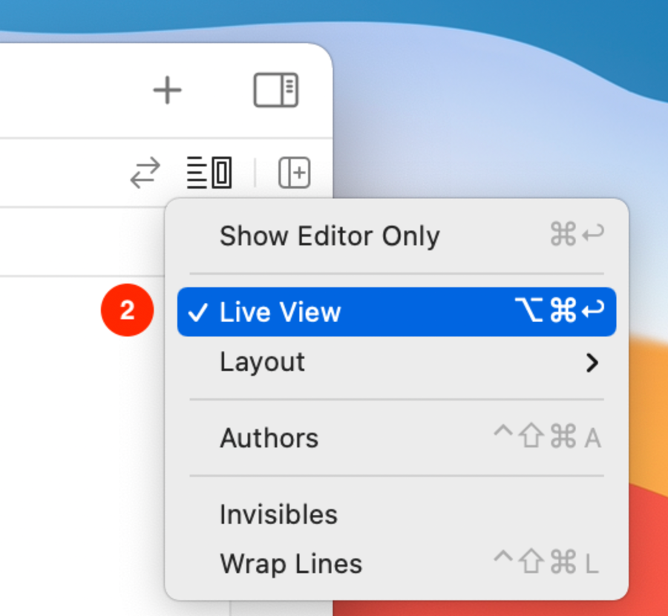Image resolution: width=668 pixels, height=616 pixels.
Task: Toggle the Authors display option
Action: [x=269, y=438]
